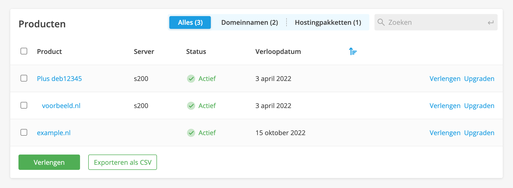Tick the checkbox next to example.nl
Image resolution: width=513 pixels, height=188 pixels.
(x=24, y=132)
